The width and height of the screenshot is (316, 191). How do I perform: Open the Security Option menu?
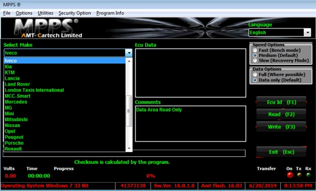point(75,13)
